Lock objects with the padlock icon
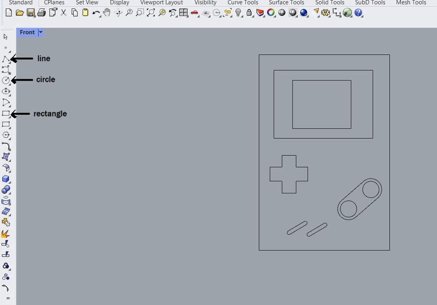The image size is (437, 305). pyautogui.click(x=249, y=13)
